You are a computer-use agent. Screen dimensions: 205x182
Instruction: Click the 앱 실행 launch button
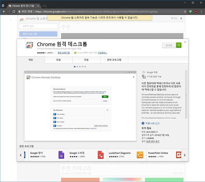(x=169, y=45)
